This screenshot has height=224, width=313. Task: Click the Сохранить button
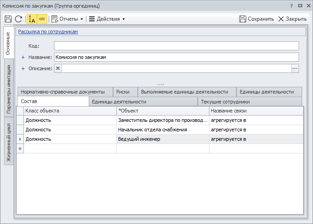[256, 19]
